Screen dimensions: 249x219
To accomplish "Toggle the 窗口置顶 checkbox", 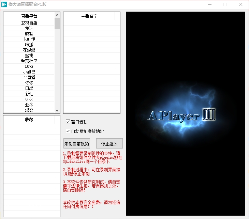I will [68, 122].
